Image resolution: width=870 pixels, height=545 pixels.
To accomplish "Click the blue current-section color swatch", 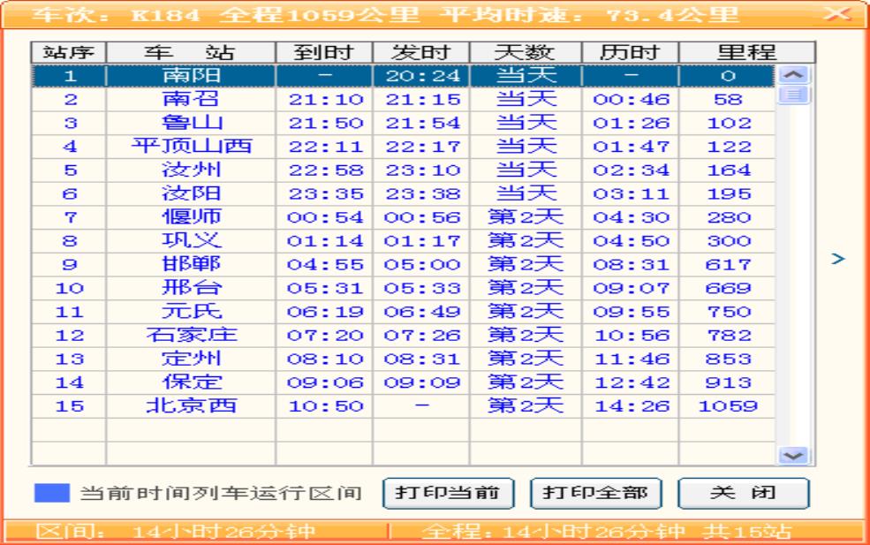I will (51, 493).
